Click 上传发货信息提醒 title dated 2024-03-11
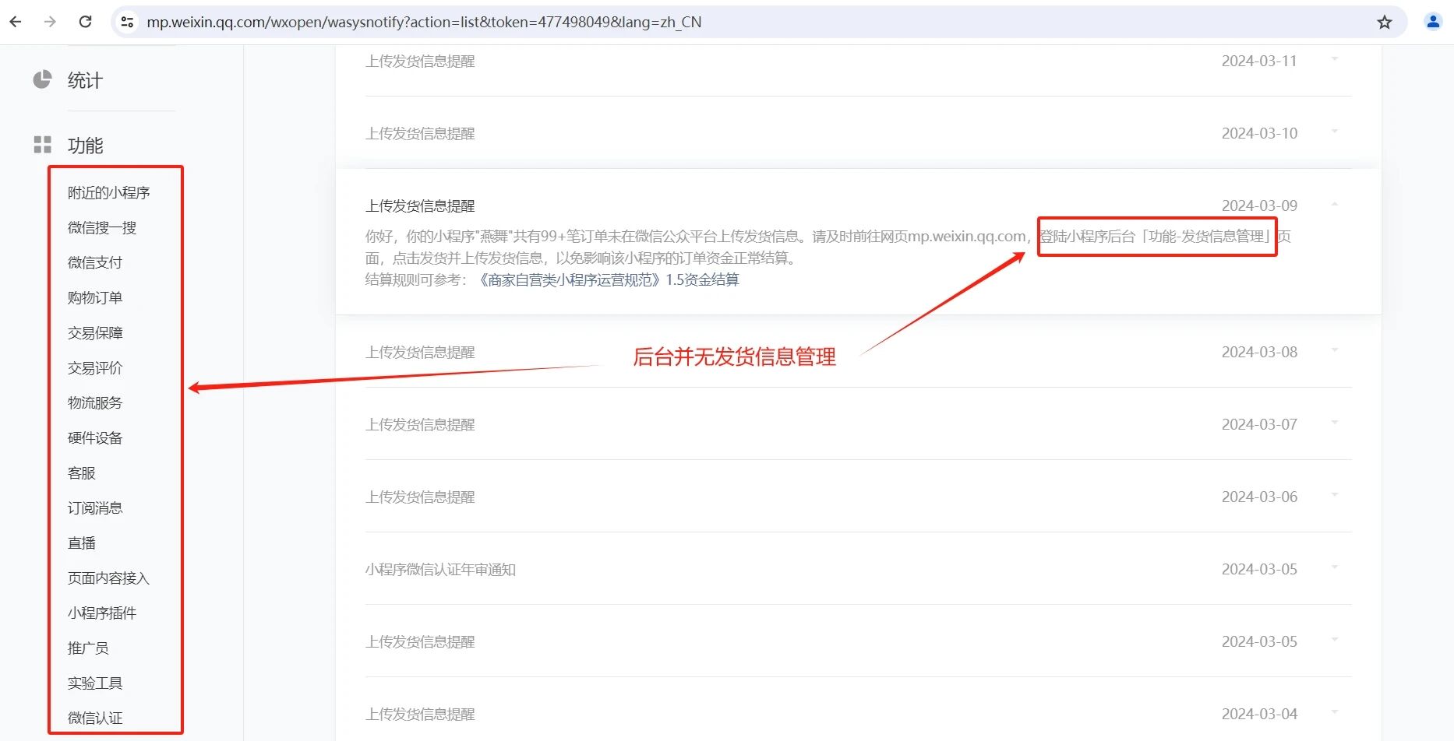The image size is (1454, 741). (420, 61)
